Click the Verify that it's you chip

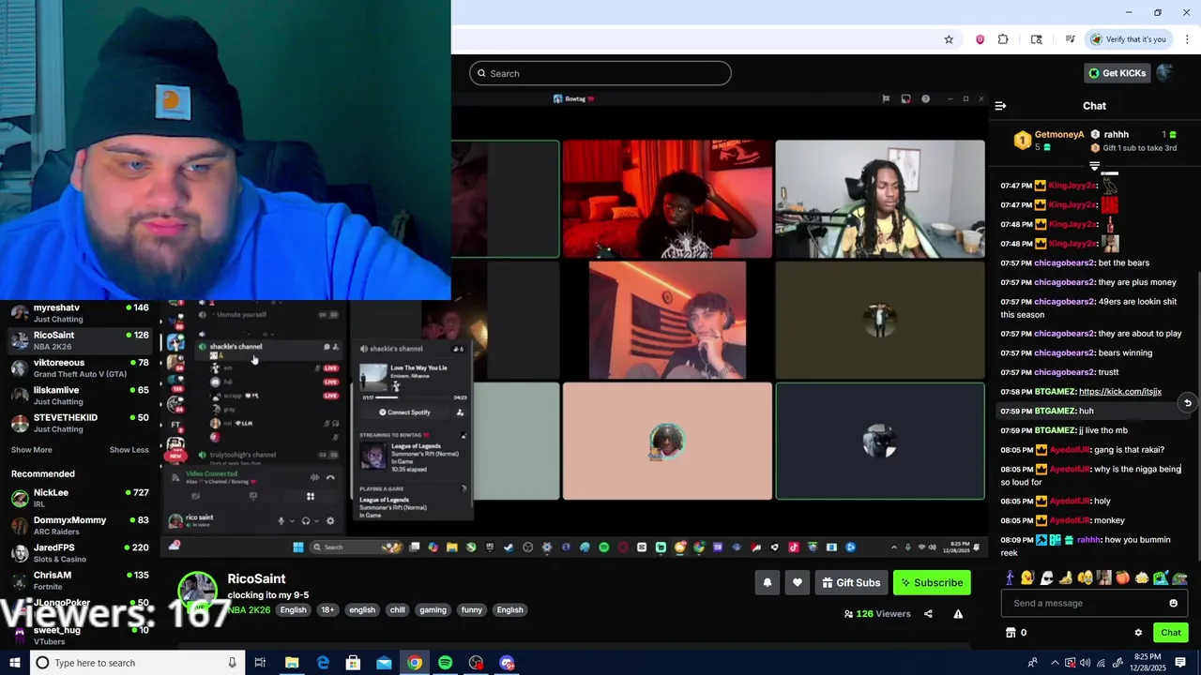(1129, 39)
